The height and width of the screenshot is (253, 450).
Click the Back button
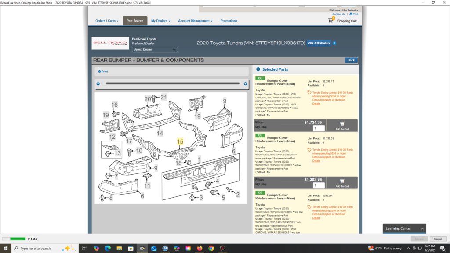click(x=351, y=60)
